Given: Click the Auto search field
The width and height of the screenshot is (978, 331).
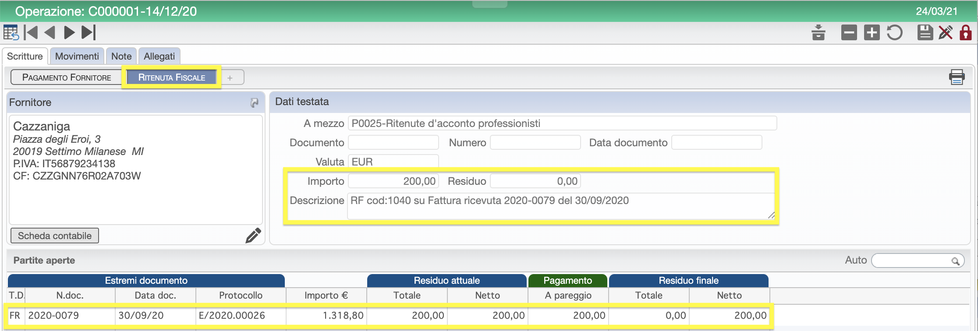Looking at the screenshot, I should [918, 261].
